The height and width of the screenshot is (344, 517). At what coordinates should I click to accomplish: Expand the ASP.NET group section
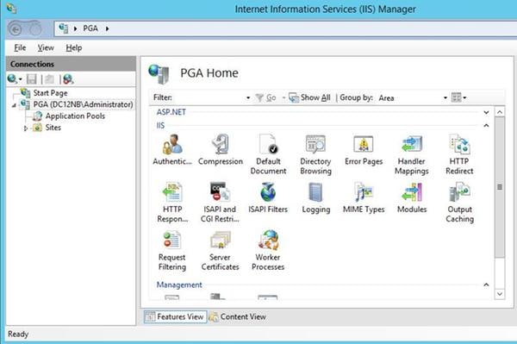pos(486,112)
